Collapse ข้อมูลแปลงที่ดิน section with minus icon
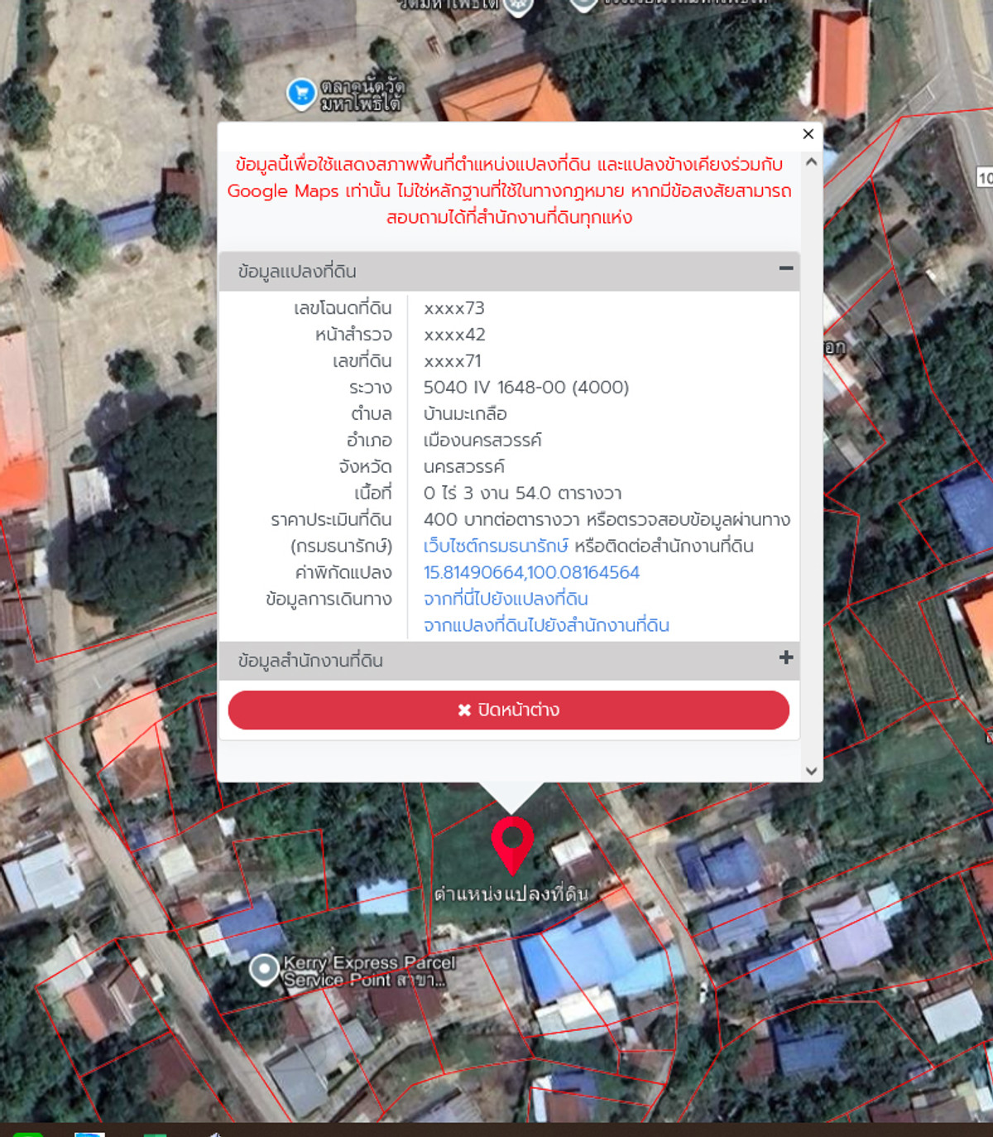The image size is (993, 1137). (x=785, y=268)
